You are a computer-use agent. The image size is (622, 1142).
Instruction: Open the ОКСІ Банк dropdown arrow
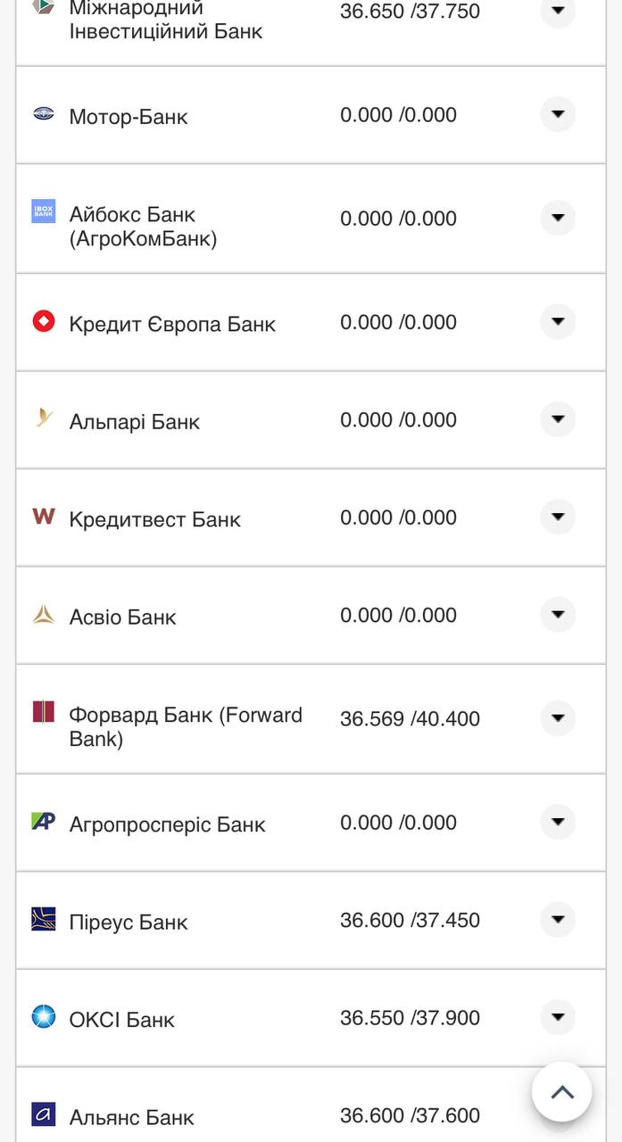click(558, 1017)
